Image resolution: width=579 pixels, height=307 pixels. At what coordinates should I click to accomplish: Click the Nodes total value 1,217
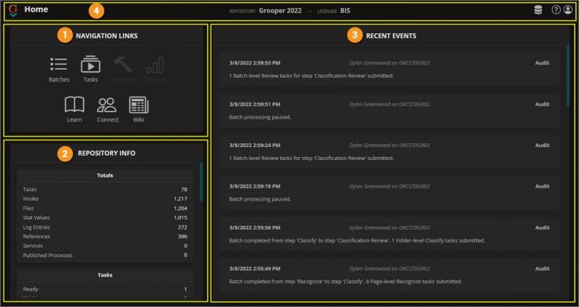(180, 199)
